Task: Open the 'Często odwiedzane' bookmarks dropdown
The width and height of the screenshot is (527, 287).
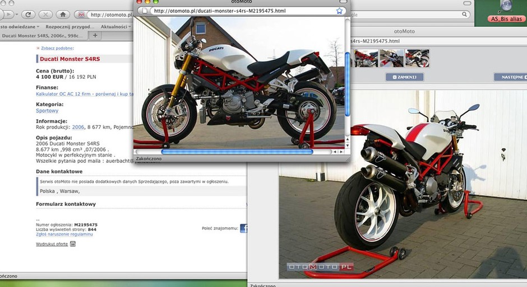Action: pyautogui.click(x=20, y=26)
